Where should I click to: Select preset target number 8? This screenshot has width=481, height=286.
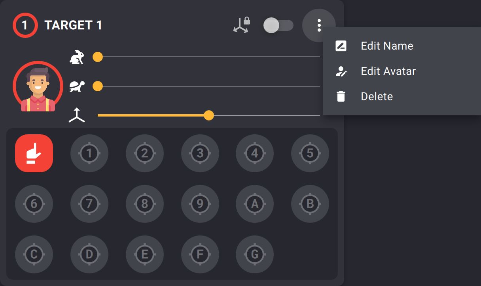tap(145, 204)
